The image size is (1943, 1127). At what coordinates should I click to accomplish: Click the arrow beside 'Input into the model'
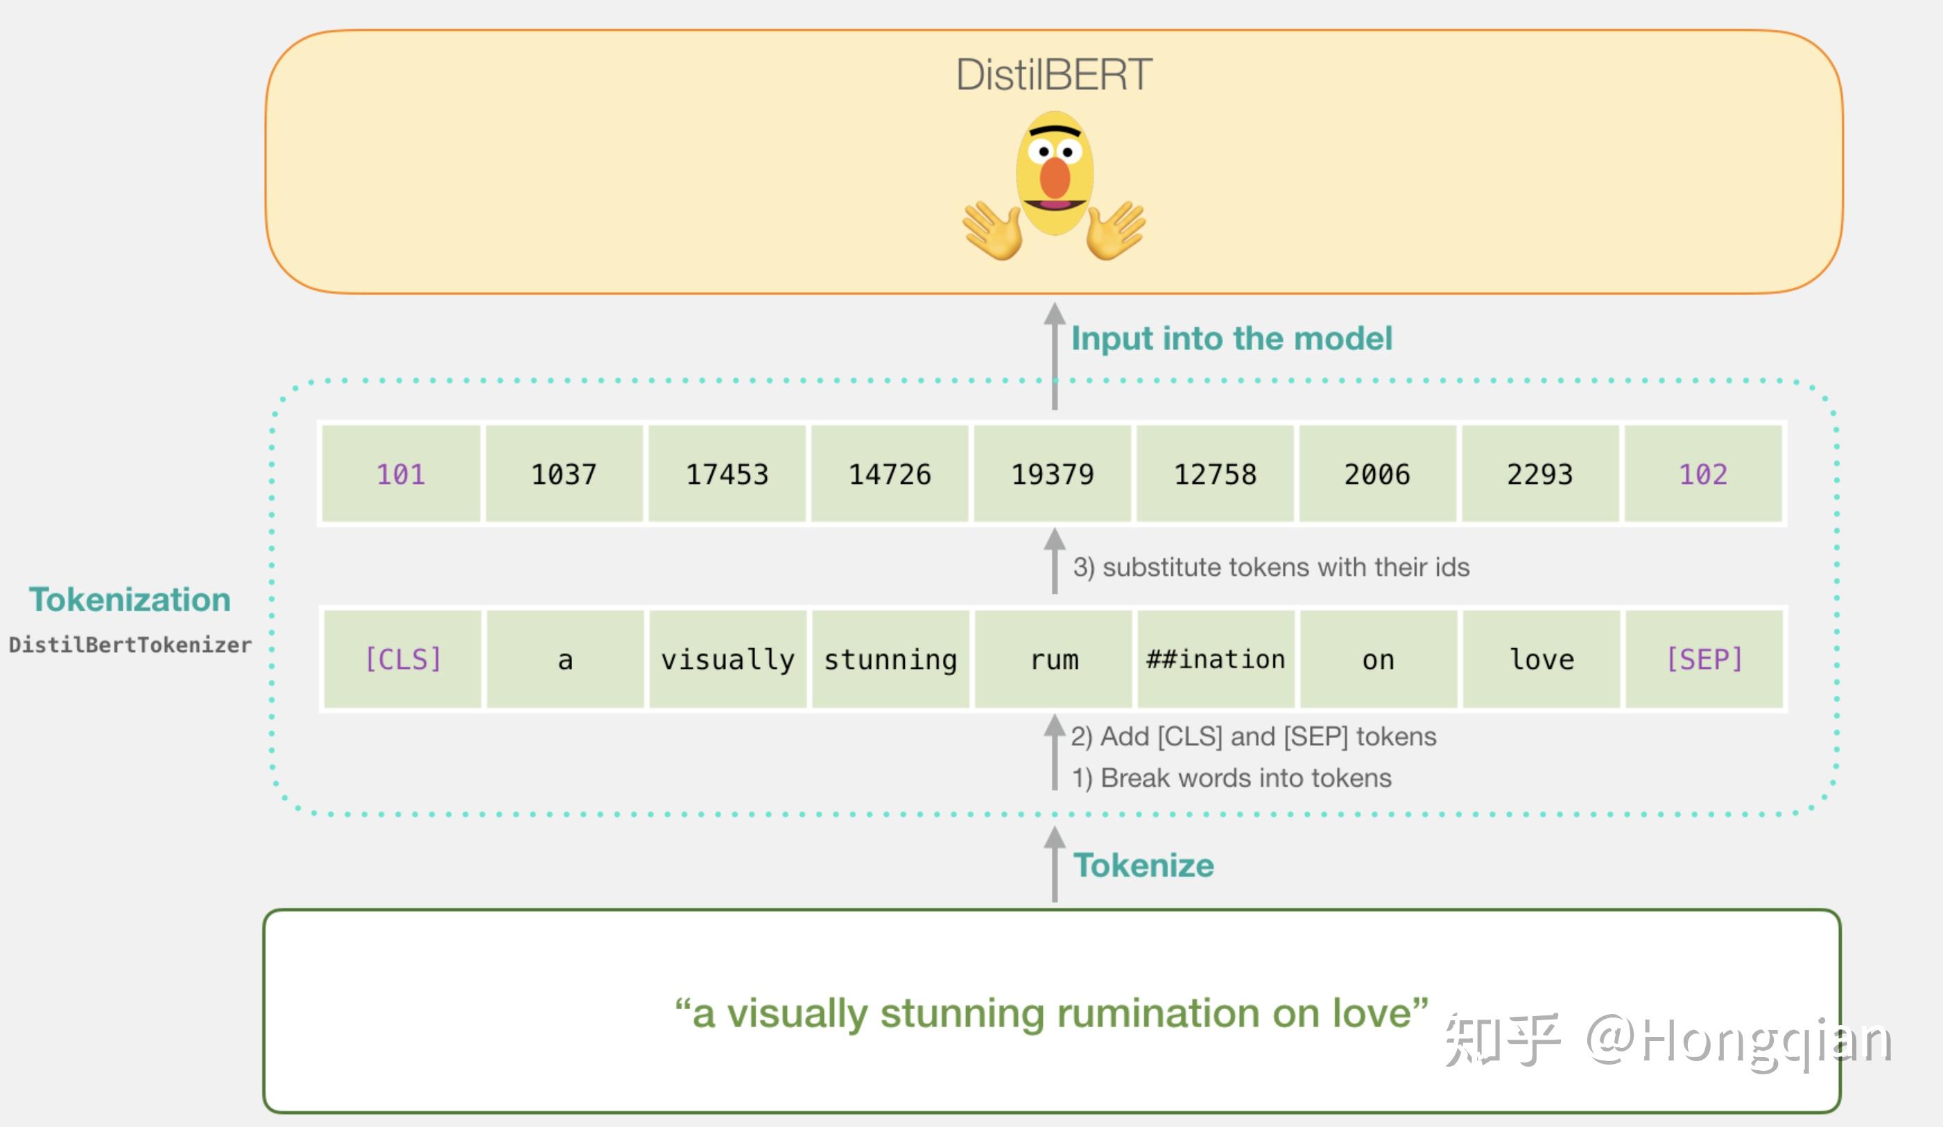coord(1055,356)
